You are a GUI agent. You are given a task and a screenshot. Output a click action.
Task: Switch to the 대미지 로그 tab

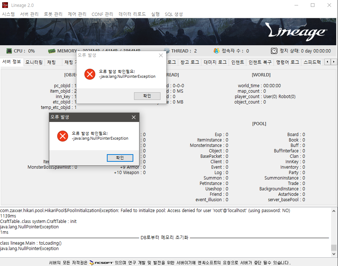tap(215, 62)
